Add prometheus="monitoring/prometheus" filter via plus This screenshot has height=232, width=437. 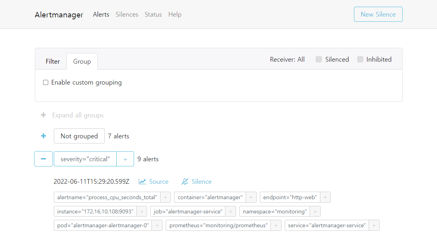coord(276,225)
